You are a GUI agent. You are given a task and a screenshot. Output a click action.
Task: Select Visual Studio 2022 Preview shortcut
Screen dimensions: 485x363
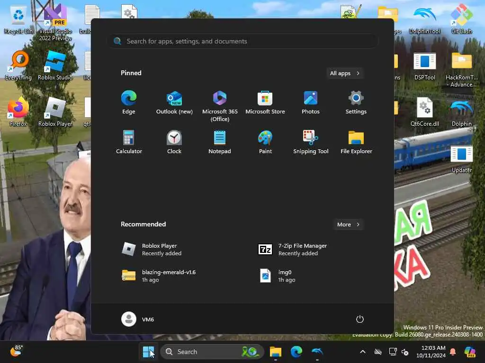55,23
